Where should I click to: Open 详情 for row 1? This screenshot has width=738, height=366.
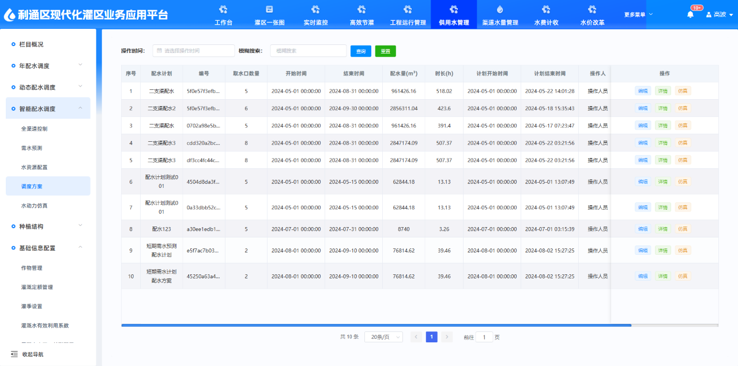coord(663,91)
